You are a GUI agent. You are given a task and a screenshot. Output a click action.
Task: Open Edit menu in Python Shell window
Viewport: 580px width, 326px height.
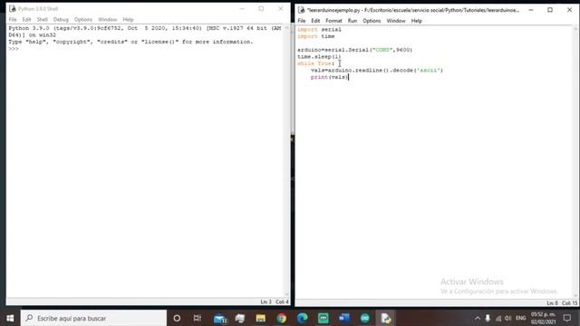point(26,19)
